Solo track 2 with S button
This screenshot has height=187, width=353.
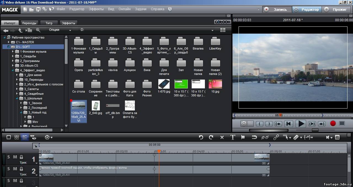coord(9,169)
